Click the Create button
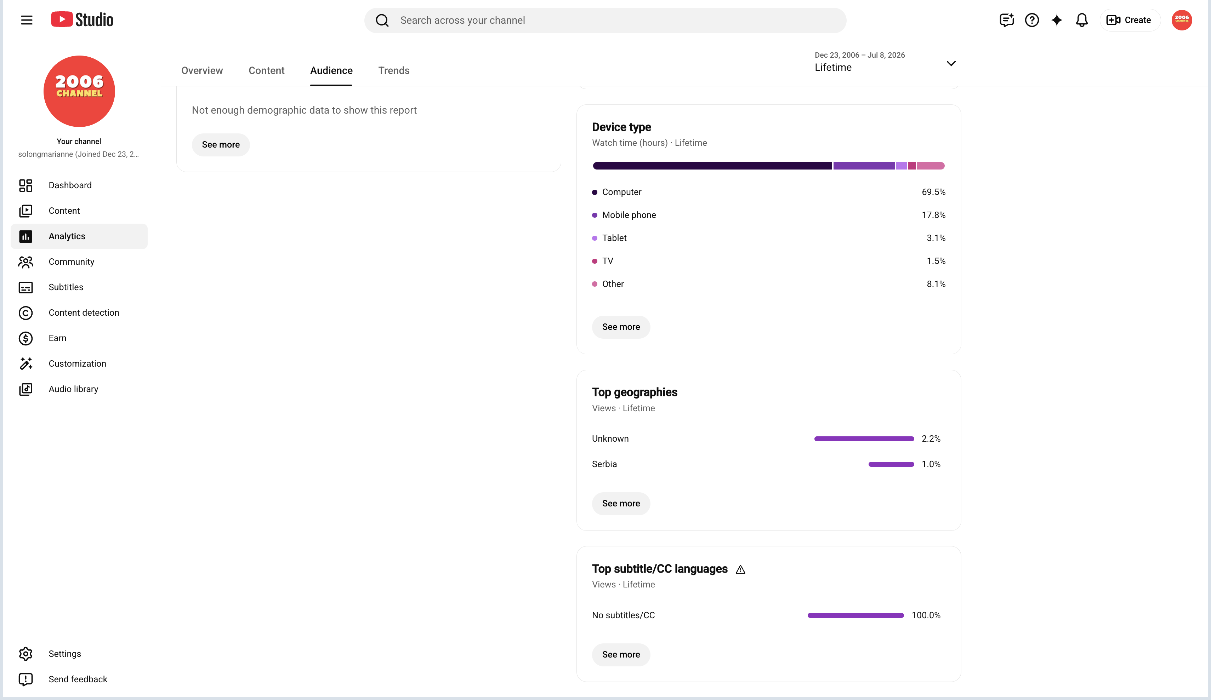Image resolution: width=1211 pixels, height=700 pixels. pyautogui.click(x=1129, y=20)
